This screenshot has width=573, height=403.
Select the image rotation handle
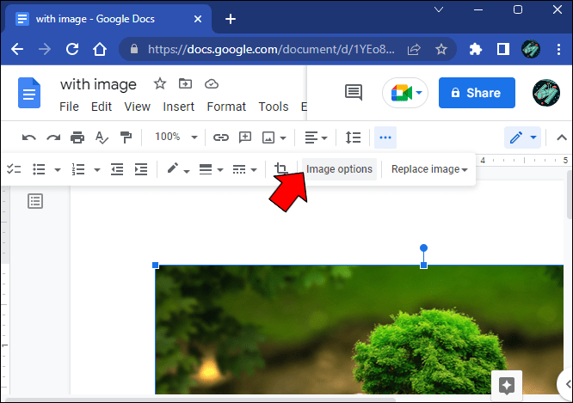pos(423,248)
